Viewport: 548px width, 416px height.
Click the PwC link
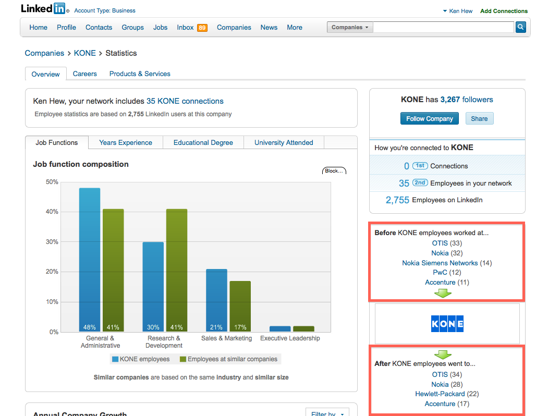(440, 272)
